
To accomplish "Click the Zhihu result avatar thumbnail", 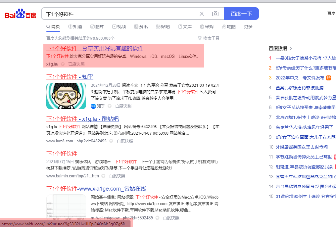I will click(x=66, y=96).
